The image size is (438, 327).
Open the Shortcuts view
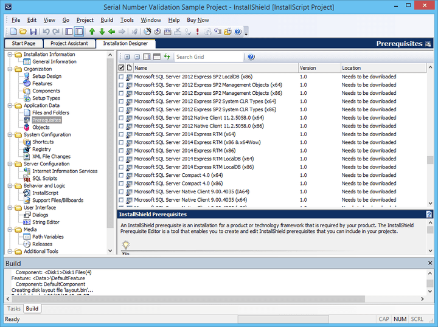click(43, 142)
